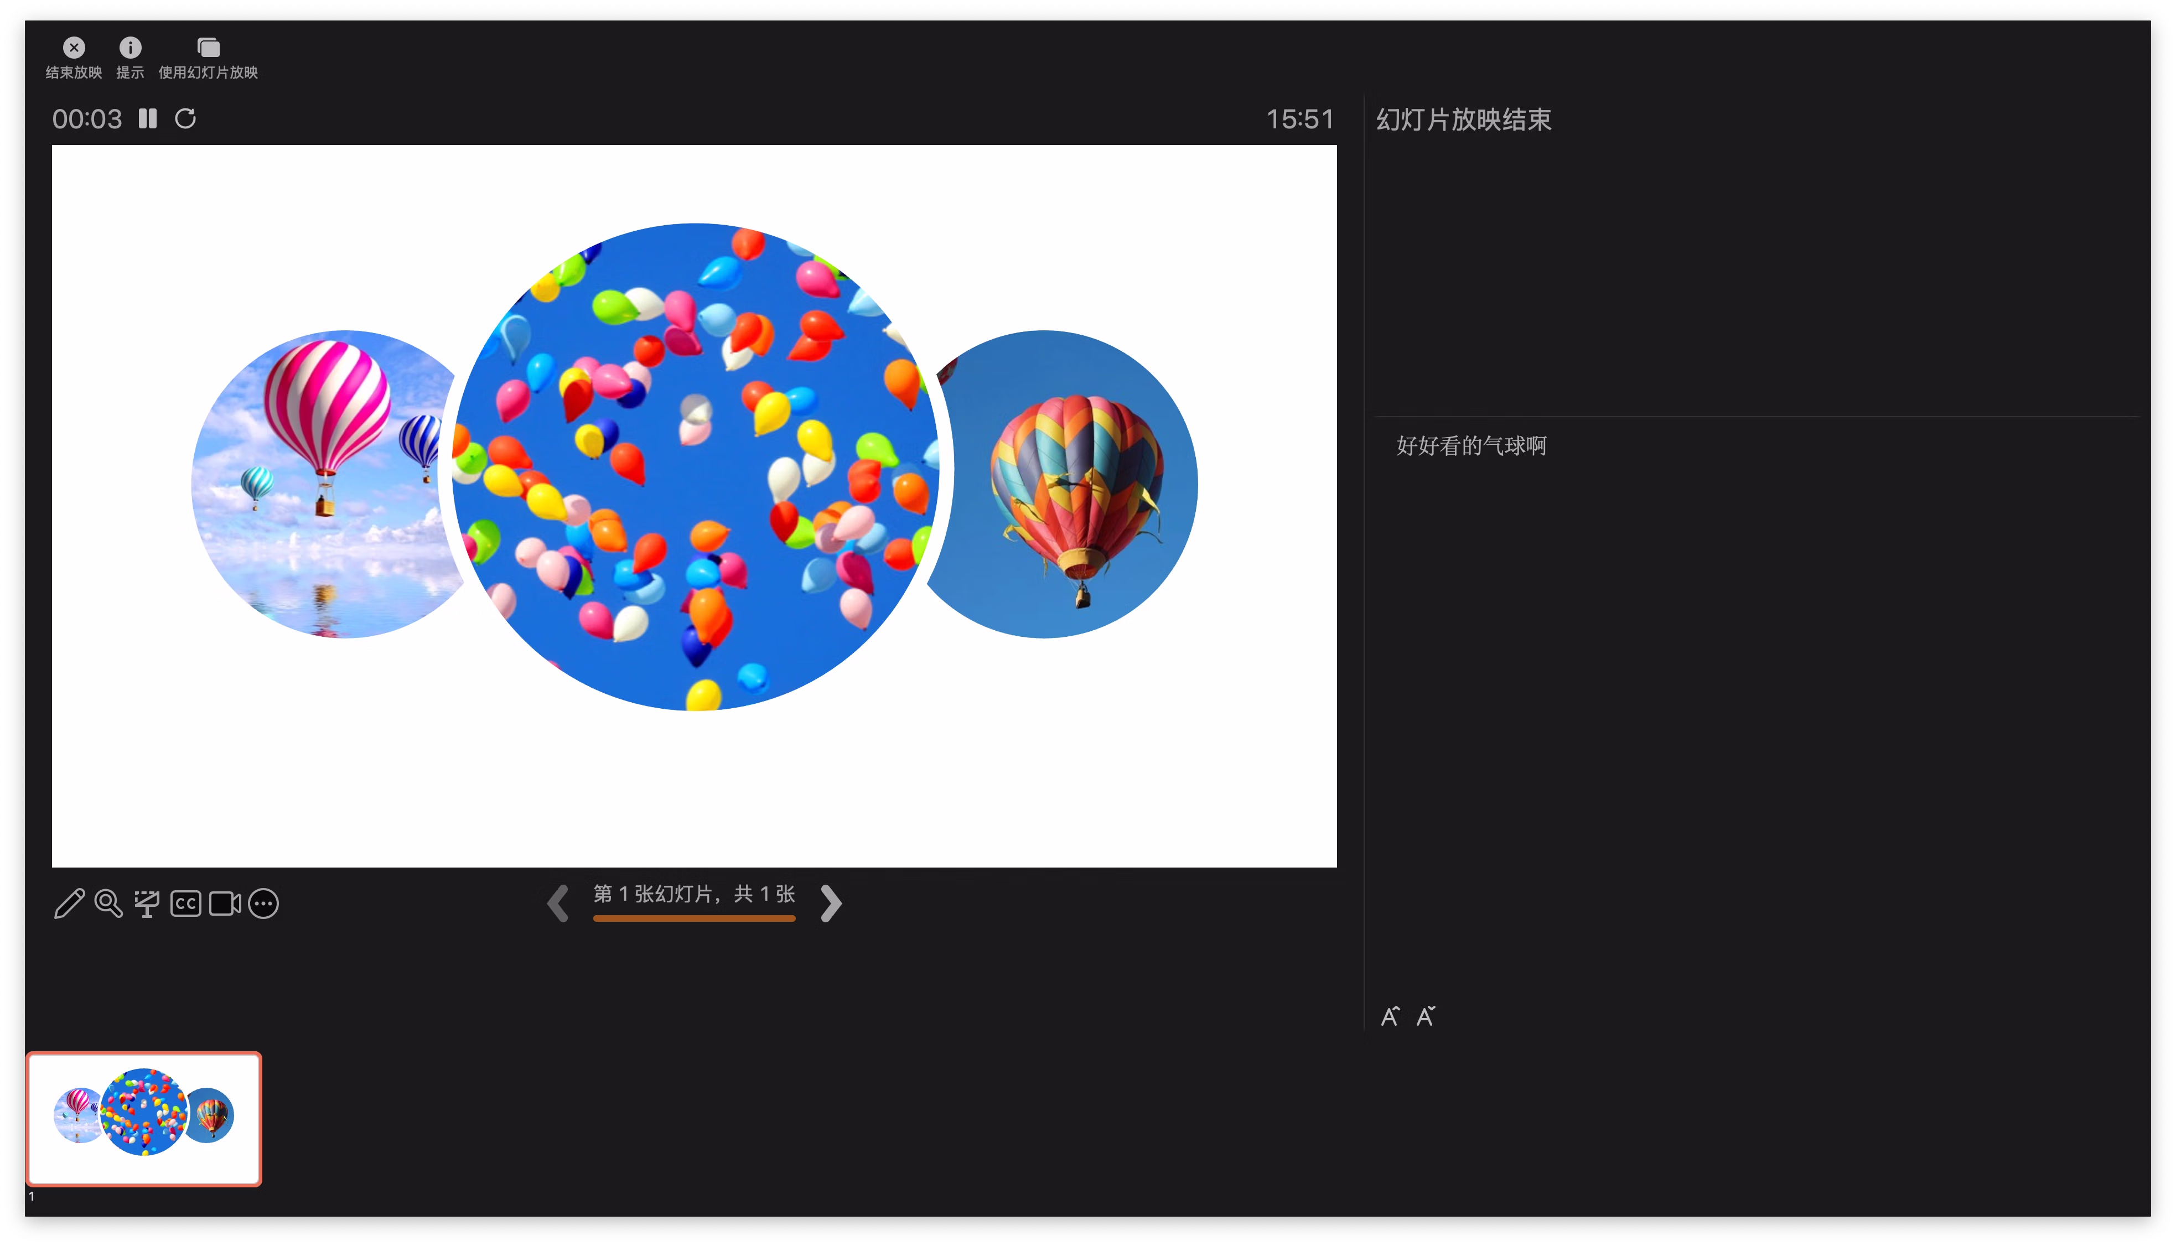Pause the presentation timer
The height and width of the screenshot is (1246, 2176).
tap(148, 118)
